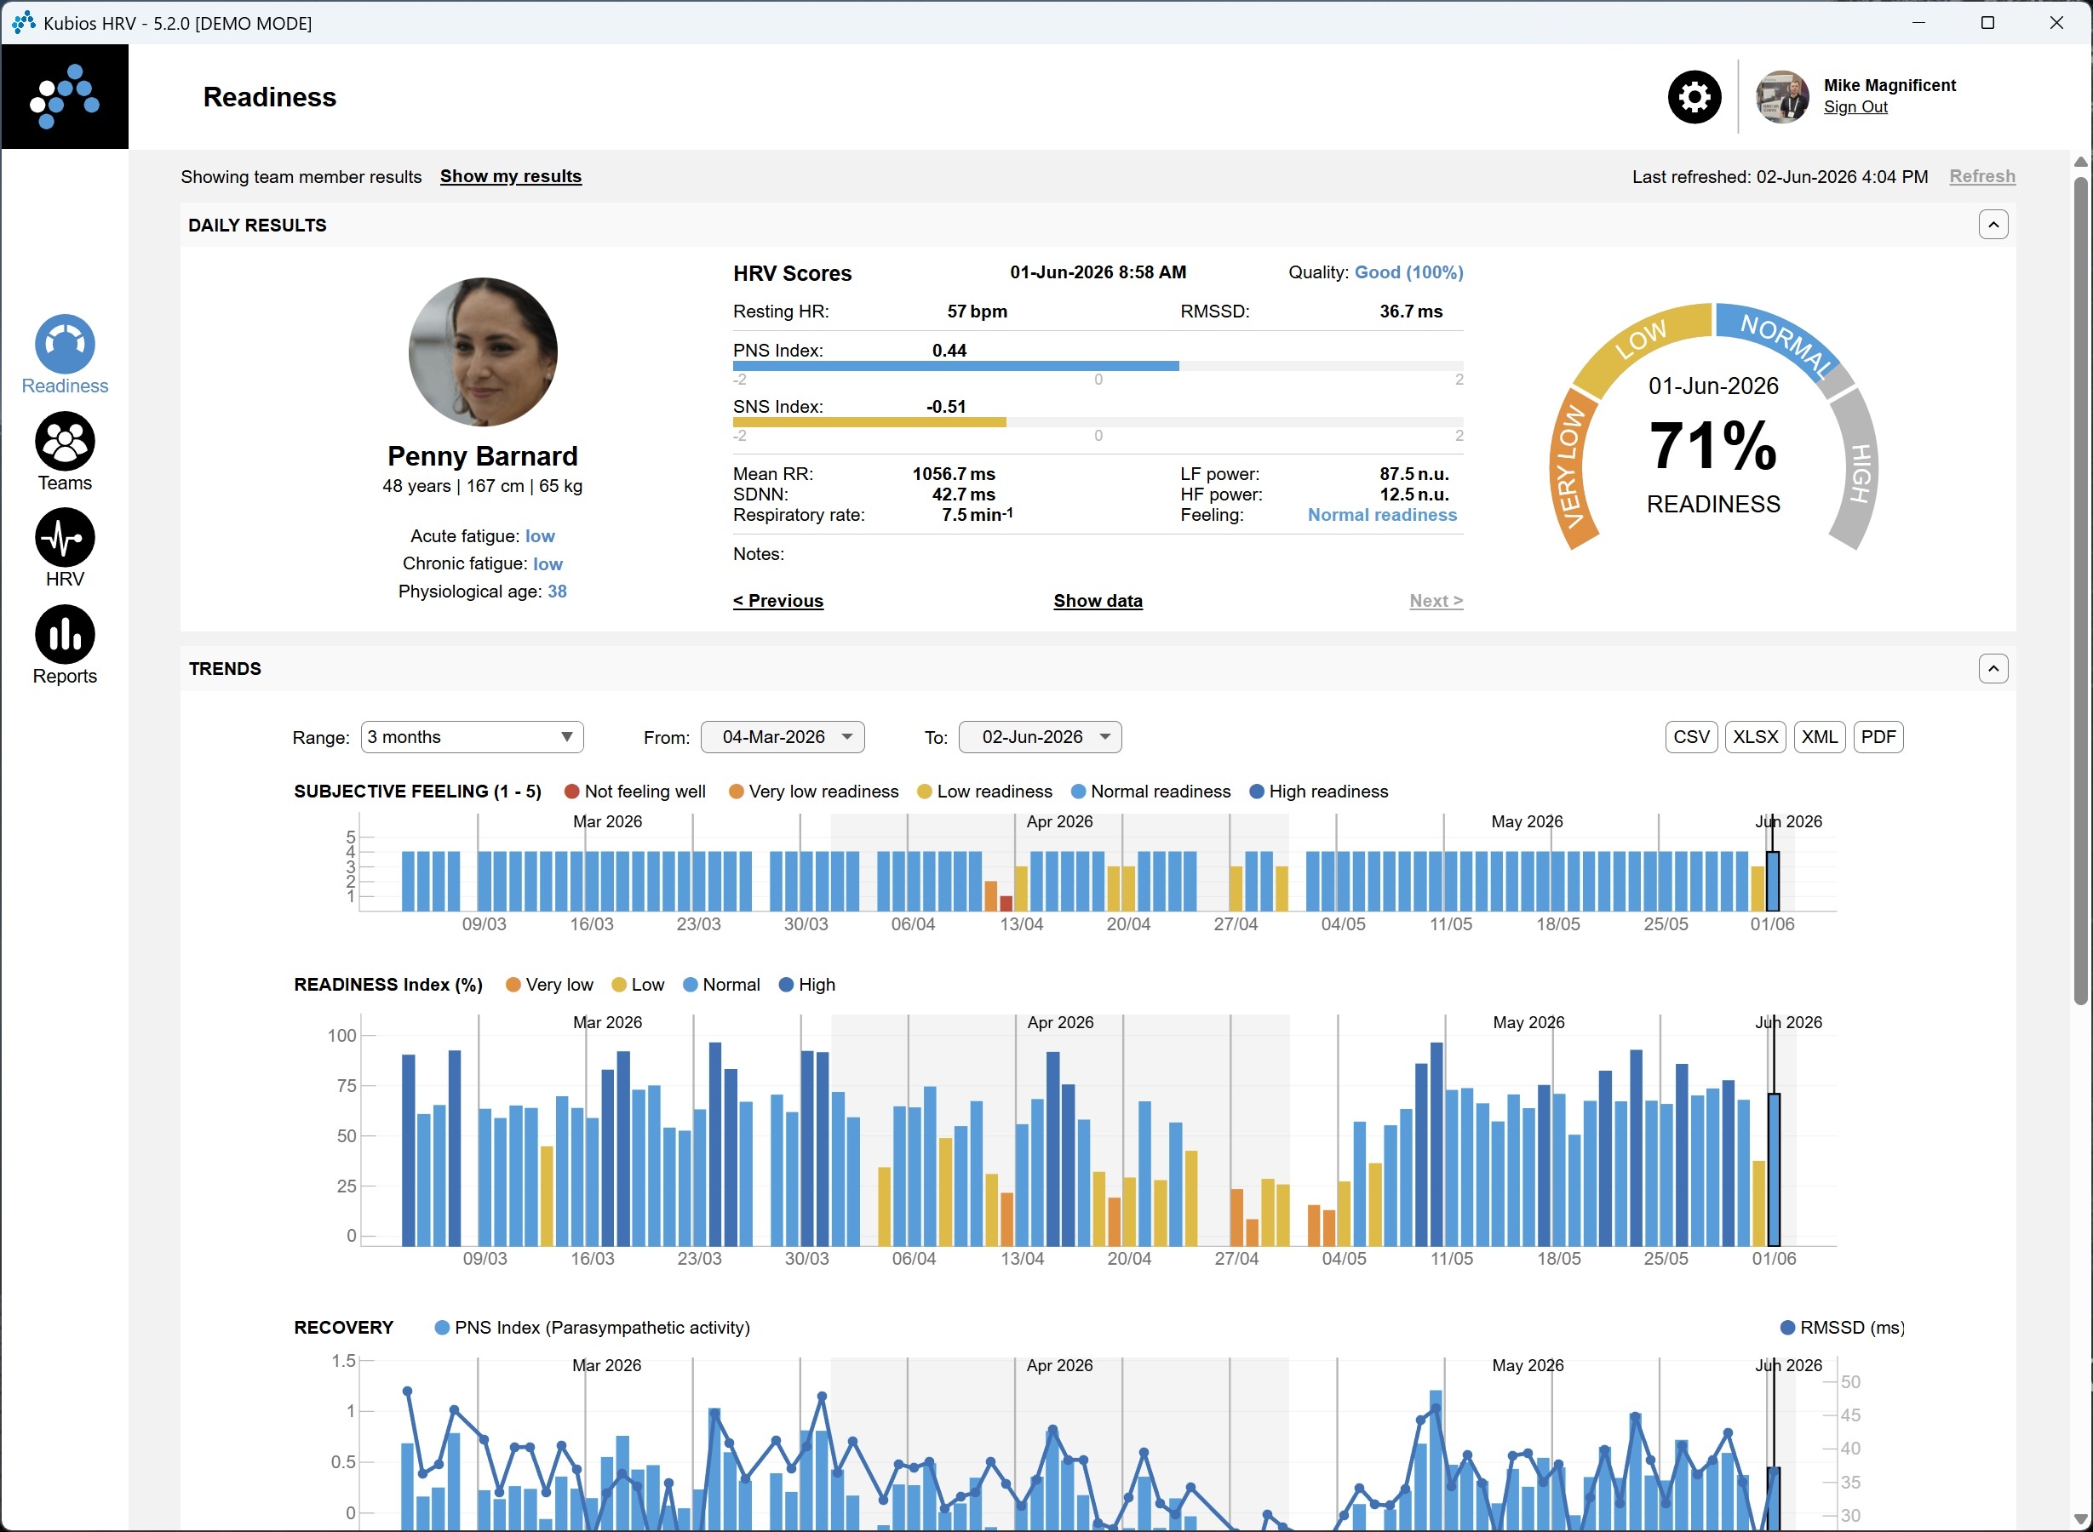Image resolution: width=2093 pixels, height=1532 pixels.
Task: Collapse the Trends section
Action: [x=1993, y=669]
